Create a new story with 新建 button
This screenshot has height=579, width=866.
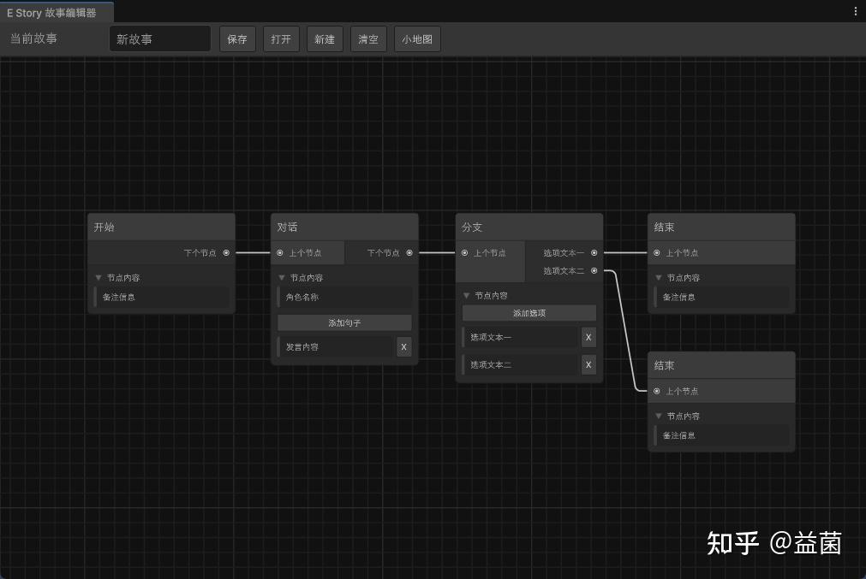(325, 38)
